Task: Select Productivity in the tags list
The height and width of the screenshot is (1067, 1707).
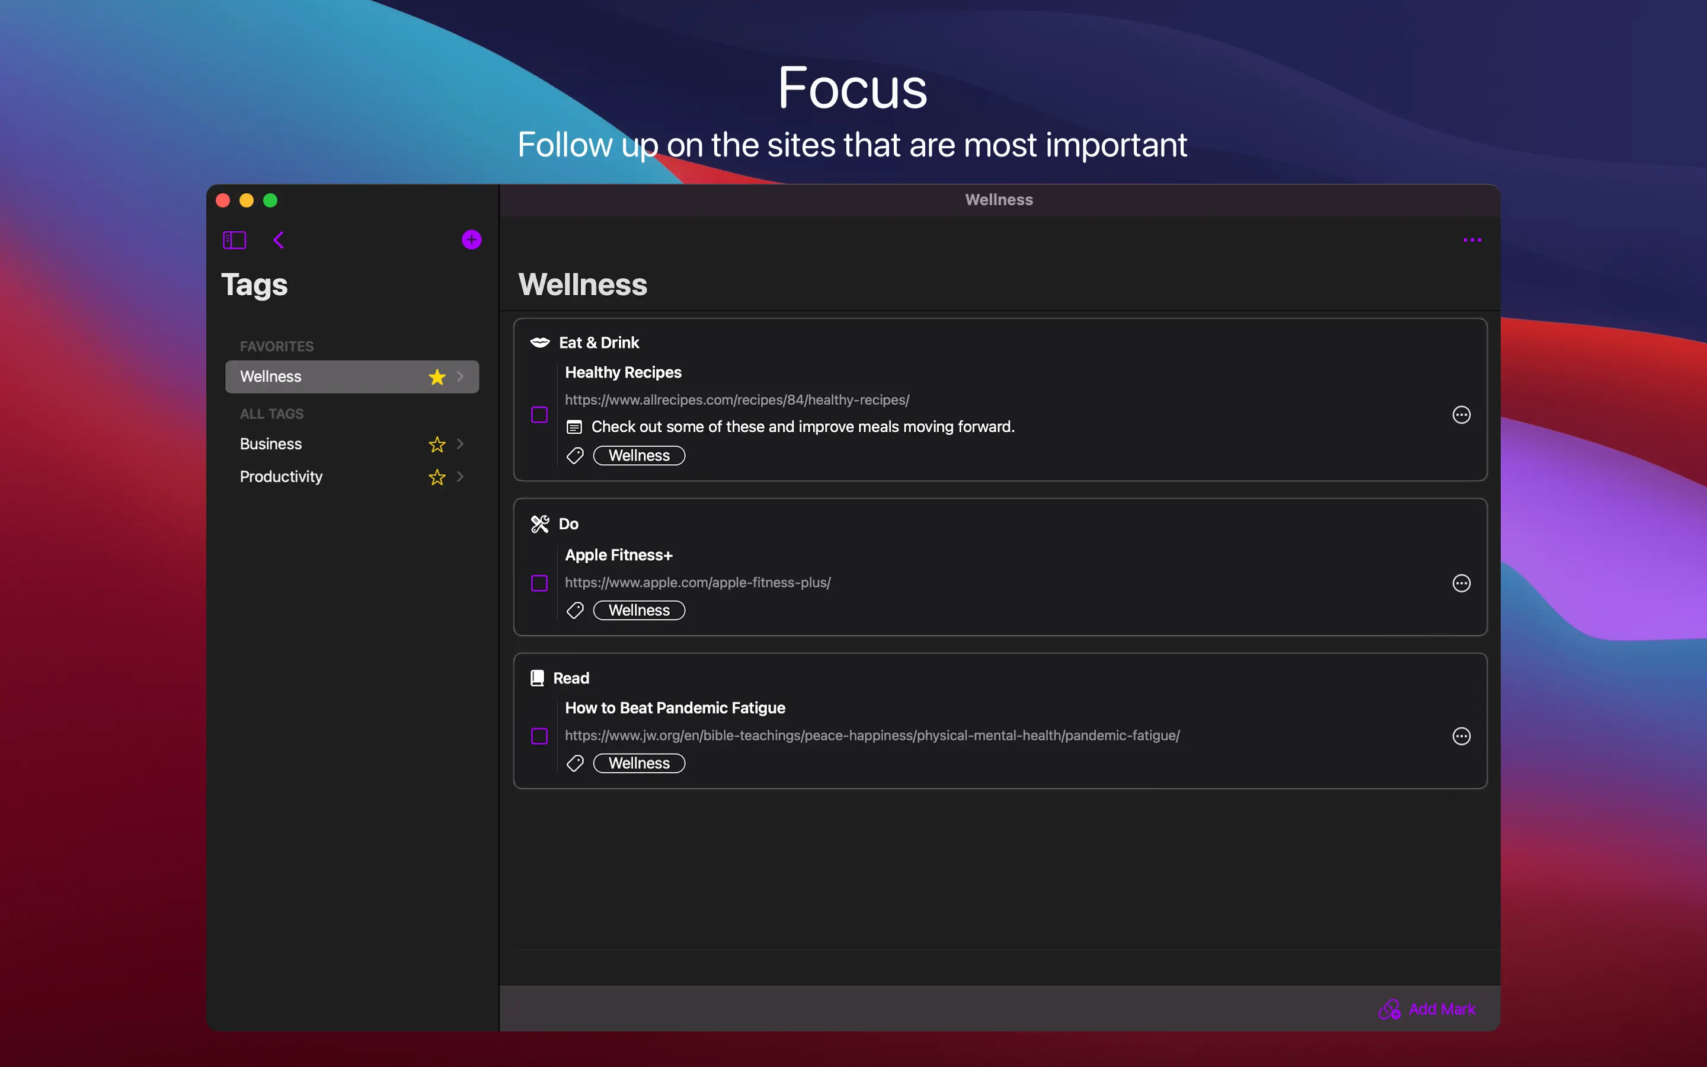Action: tap(282, 477)
